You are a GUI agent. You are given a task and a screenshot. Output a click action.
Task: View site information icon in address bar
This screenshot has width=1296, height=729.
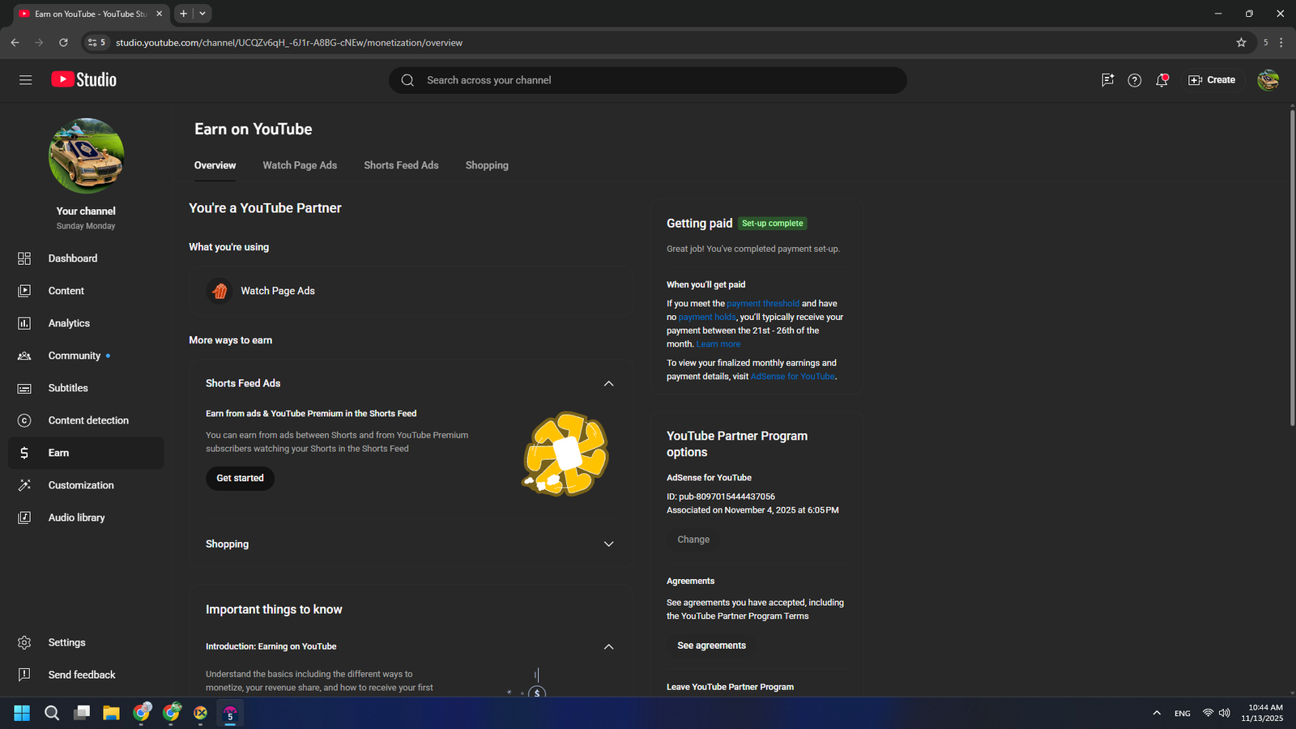(x=96, y=42)
